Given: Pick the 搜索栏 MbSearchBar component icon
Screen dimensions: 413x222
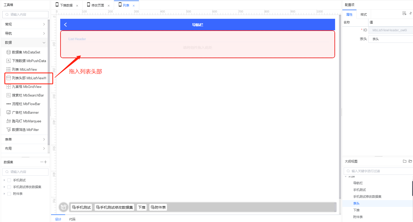Looking at the screenshot, I should point(9,95).
